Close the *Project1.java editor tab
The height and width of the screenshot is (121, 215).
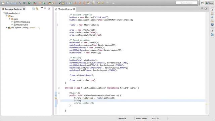pyautogui.click(x=74, y=9)
